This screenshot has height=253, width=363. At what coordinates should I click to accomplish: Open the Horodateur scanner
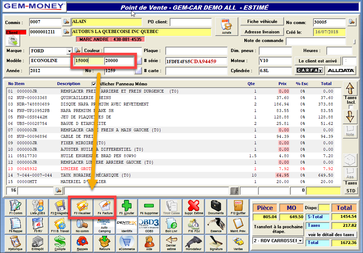click(x=193, y=243)
